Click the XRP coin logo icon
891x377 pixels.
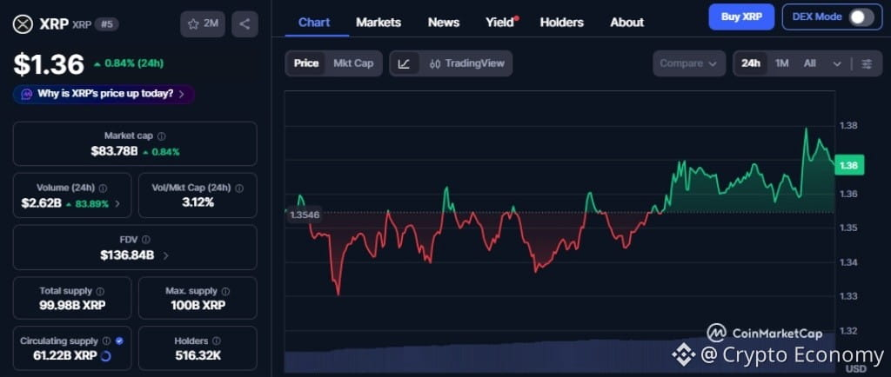coord(23,23)
